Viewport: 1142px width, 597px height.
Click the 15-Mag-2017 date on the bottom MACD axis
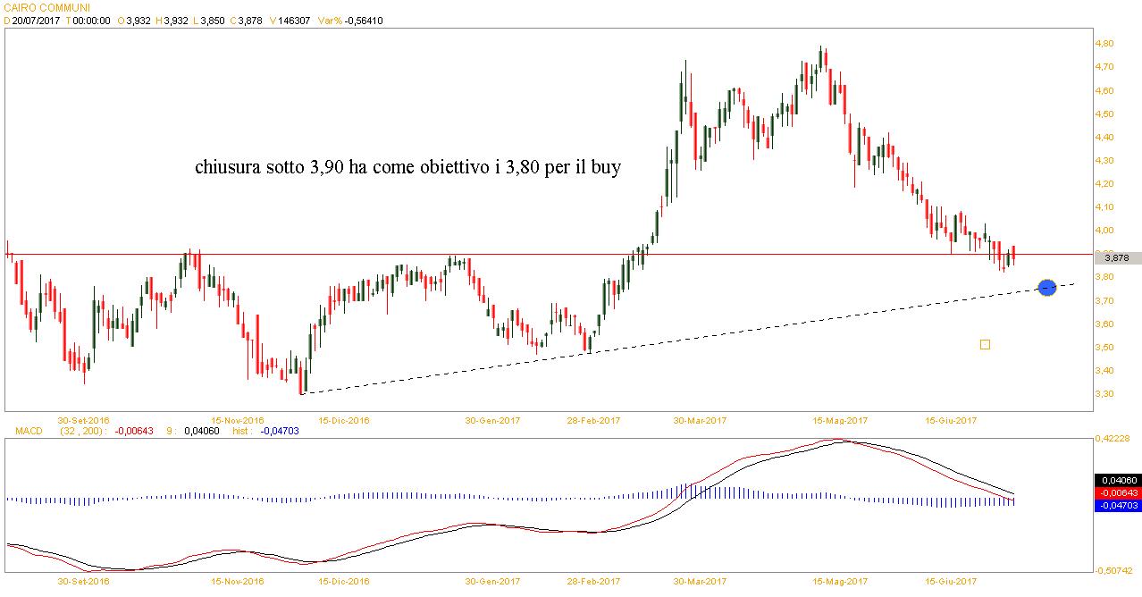pos(839,581)
